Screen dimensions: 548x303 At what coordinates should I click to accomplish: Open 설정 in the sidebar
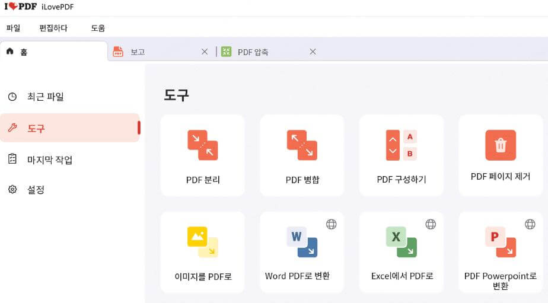[70, 189]
